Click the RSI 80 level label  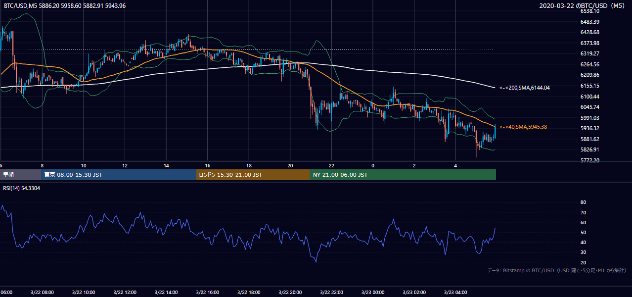pyautogui.click(x=583, y=202)
